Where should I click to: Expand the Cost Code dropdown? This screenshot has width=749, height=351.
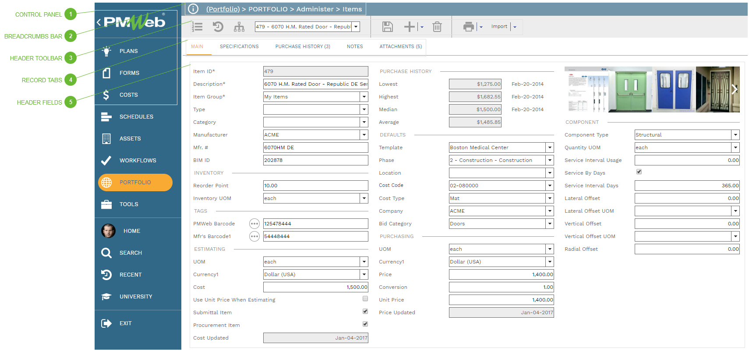tap(550, 186)
